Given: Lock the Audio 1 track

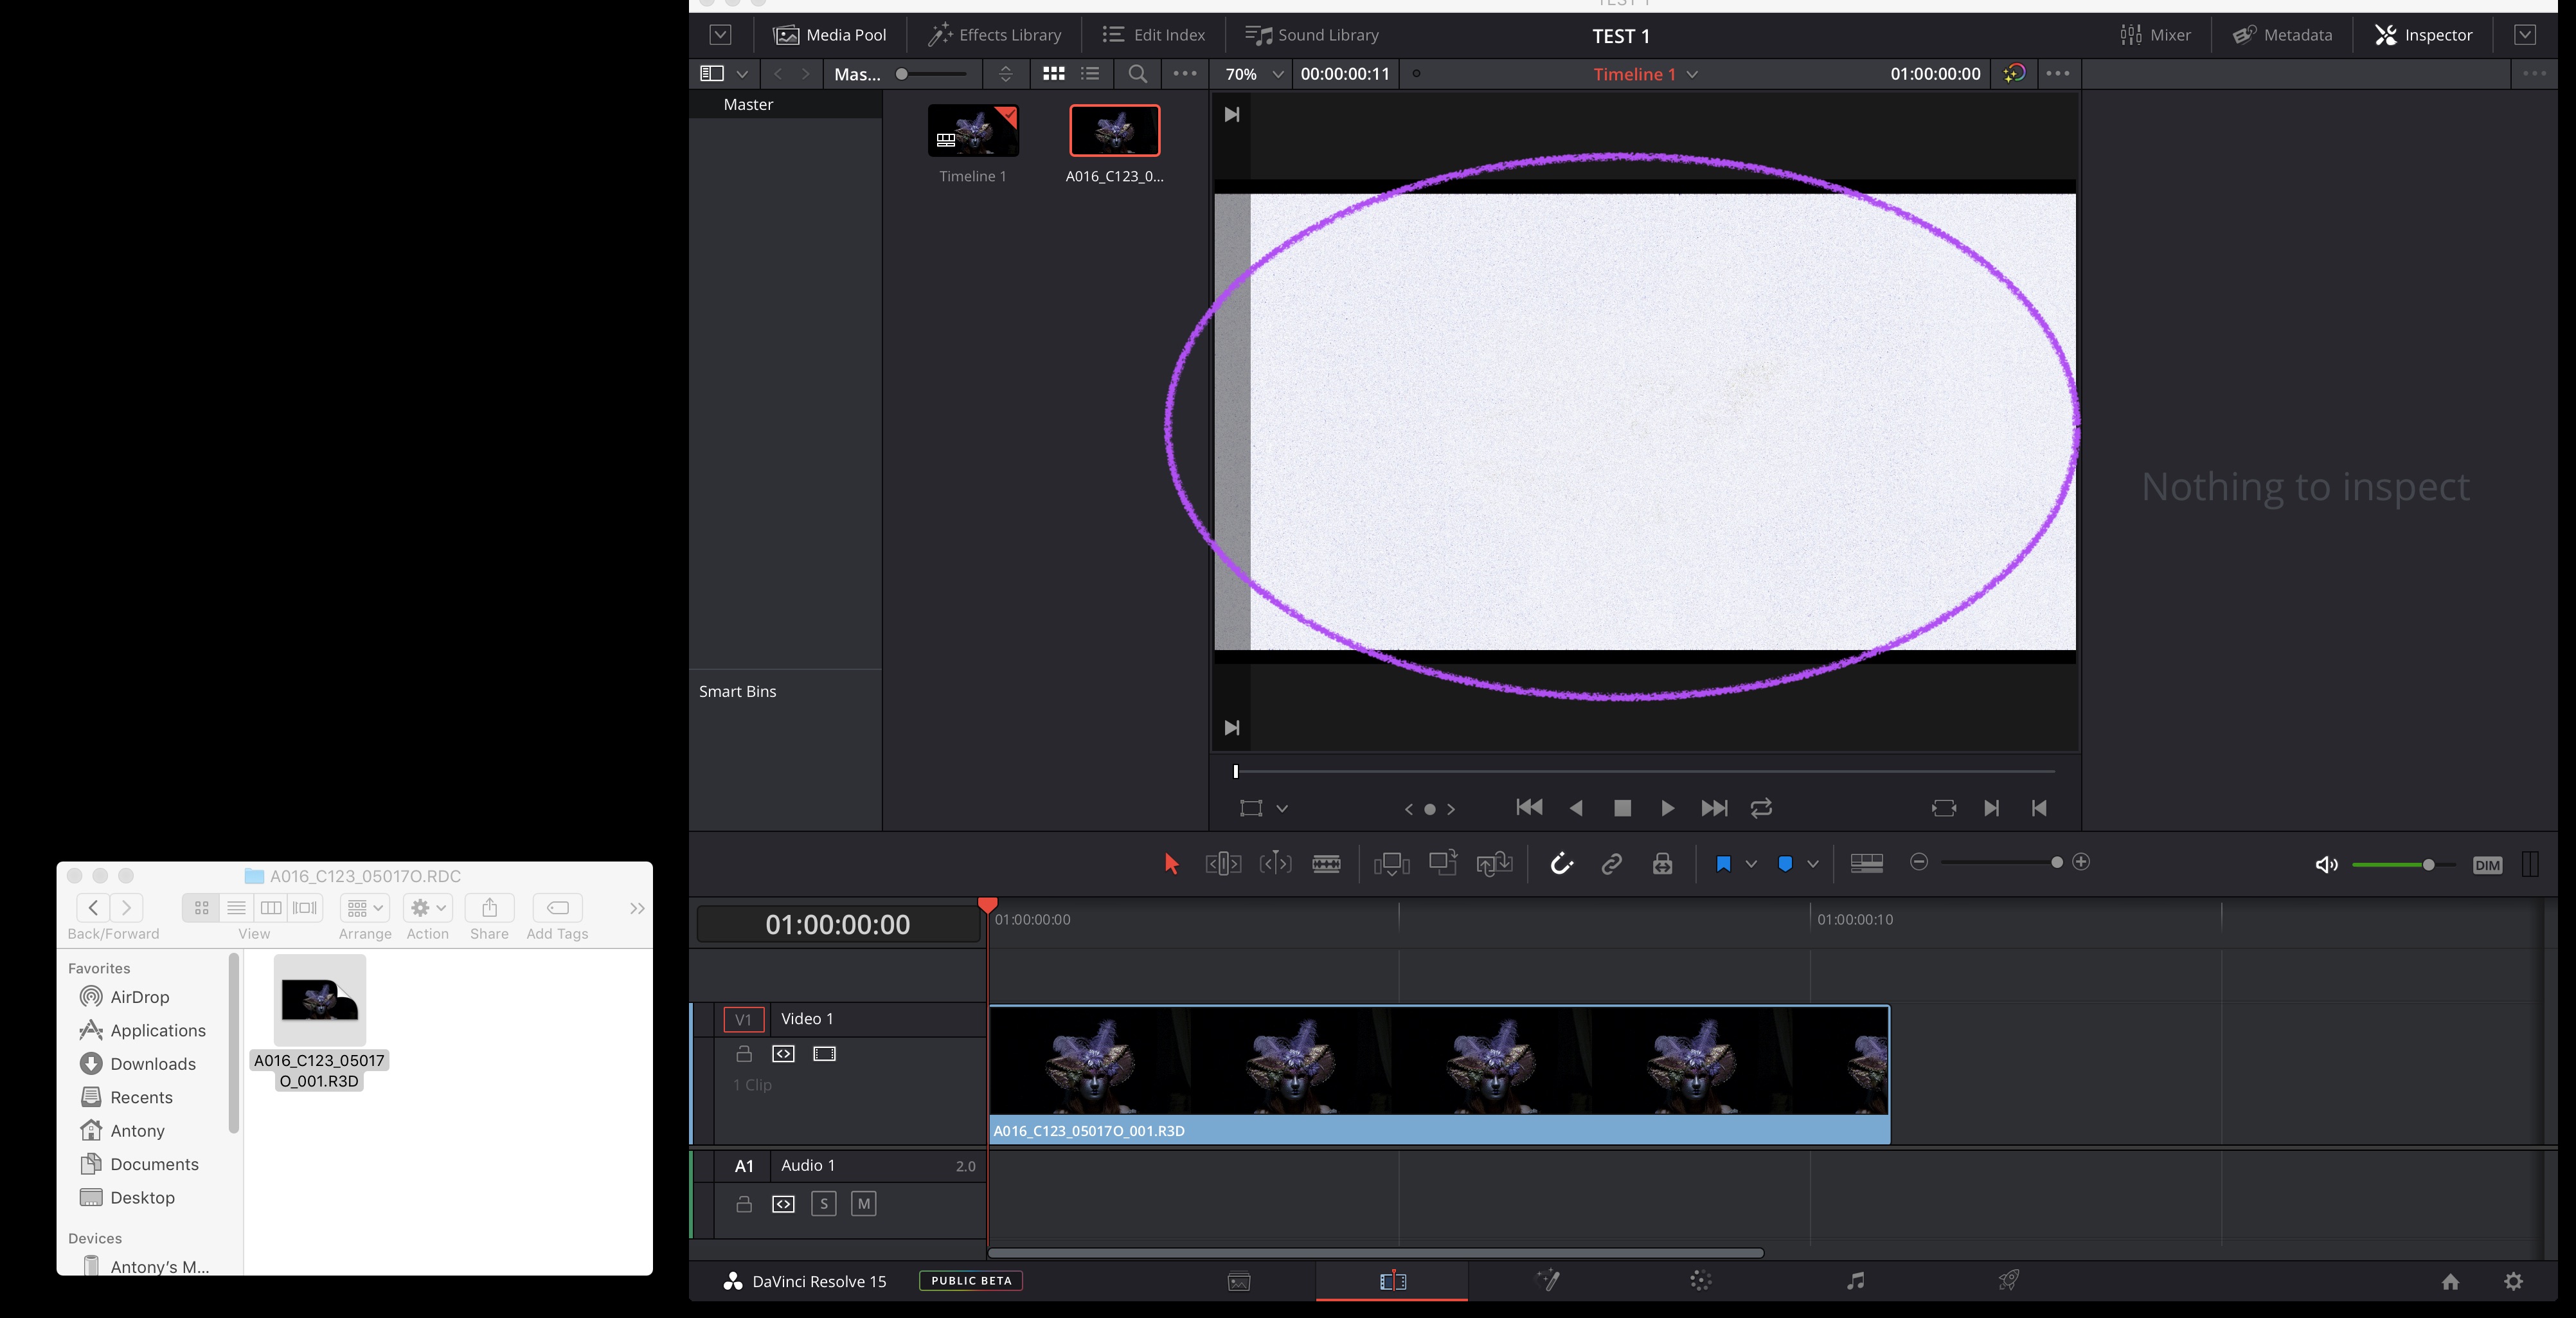Looking at the screenshot, I should (x=744, y=1204).
